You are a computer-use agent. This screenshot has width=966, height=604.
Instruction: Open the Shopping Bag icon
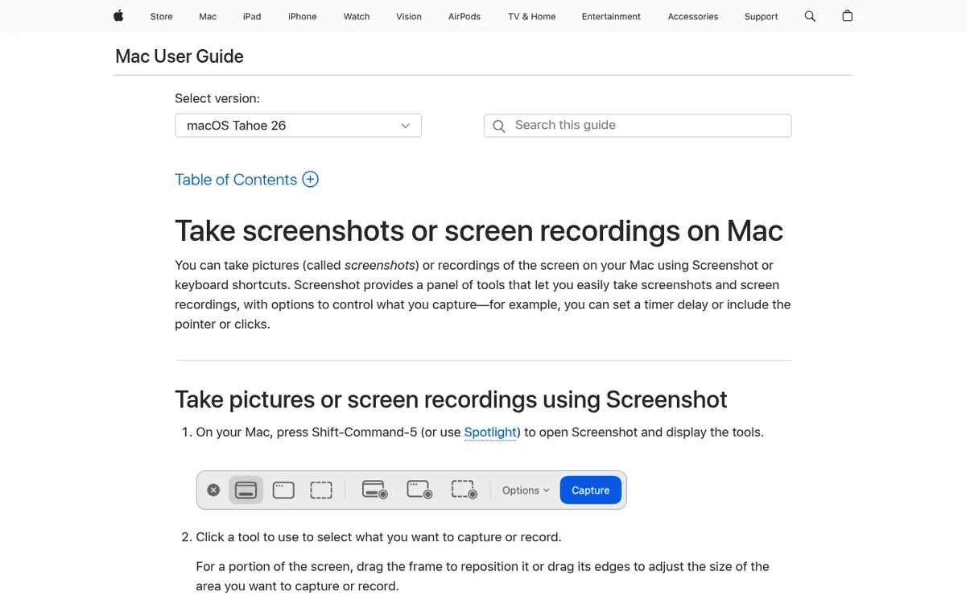(x=847, y=16)
